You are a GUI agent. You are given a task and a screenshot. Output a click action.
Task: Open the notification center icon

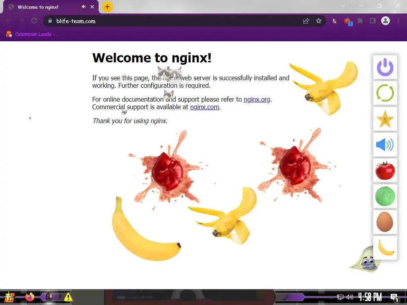(394, 297)
